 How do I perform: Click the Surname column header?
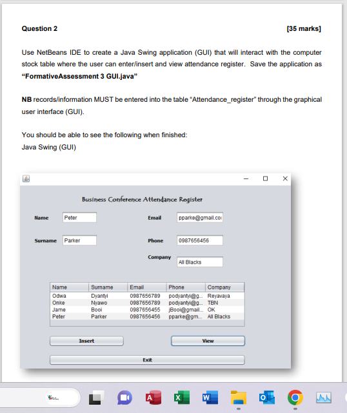click(108, 287)
